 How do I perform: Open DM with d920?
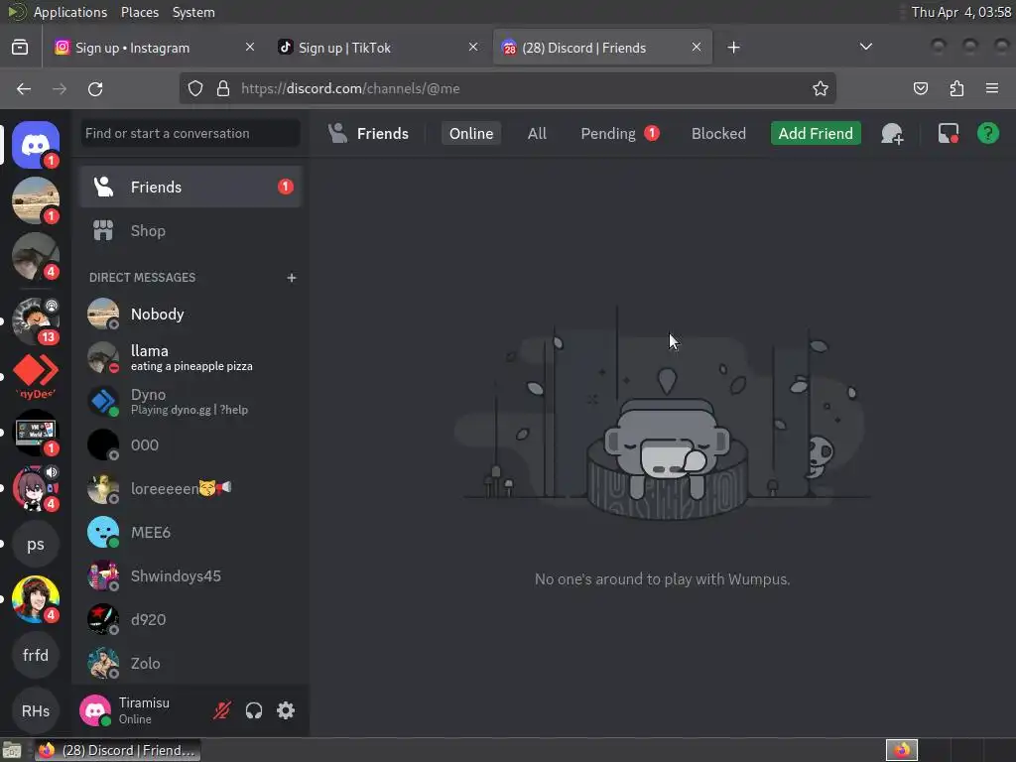pos(191,620)
